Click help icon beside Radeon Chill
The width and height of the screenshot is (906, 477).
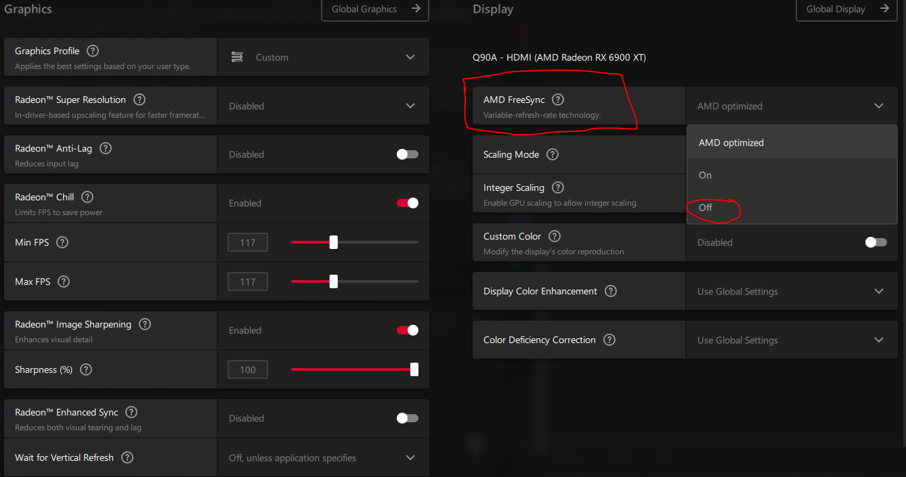(x=87, y=197)
